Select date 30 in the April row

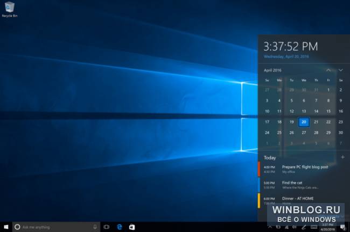[341, 133]
